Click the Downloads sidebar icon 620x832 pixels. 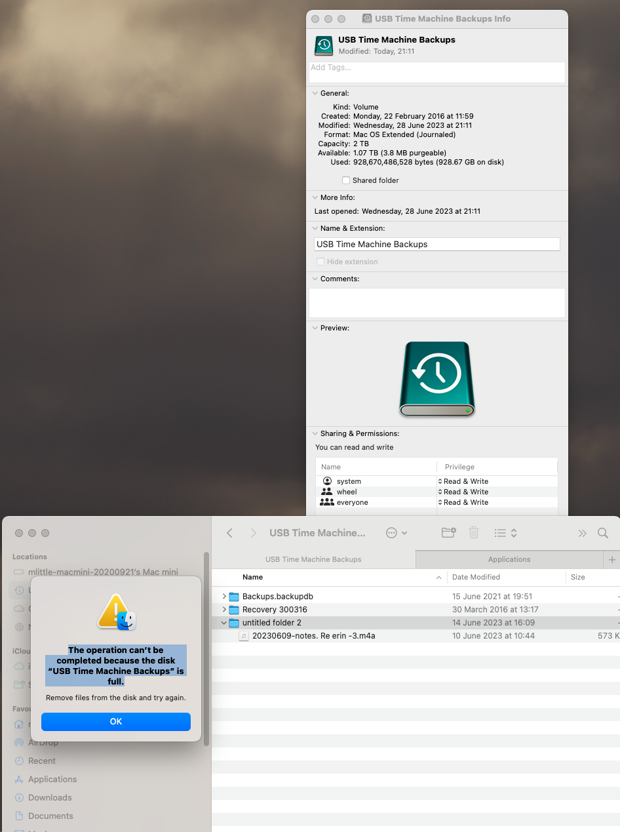coord(18,797)
